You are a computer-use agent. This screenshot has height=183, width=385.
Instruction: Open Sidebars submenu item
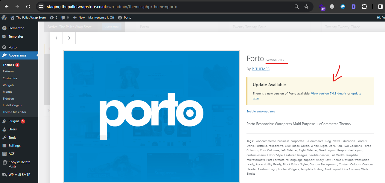pyautogui.click(x=9, y=98)
